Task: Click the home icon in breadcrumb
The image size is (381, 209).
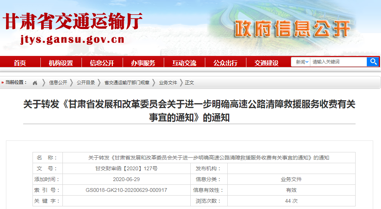Action: coord(35,83)
